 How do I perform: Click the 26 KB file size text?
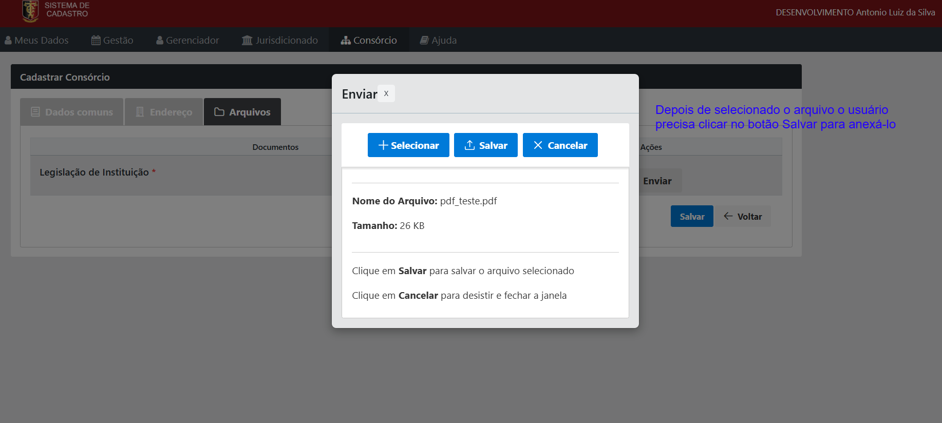(412, 225)
